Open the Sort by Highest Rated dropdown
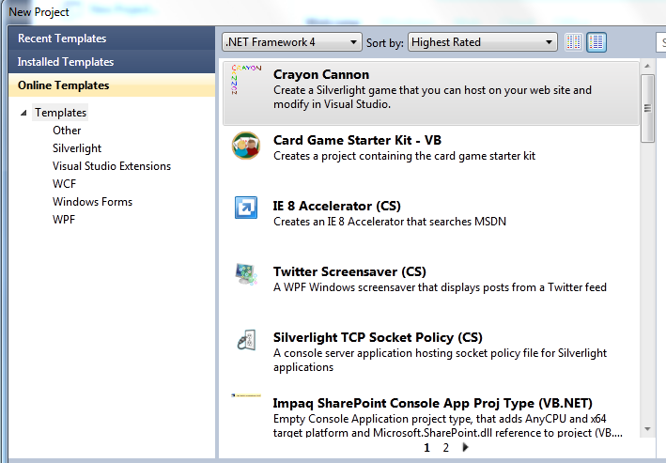 coord(483,42)
